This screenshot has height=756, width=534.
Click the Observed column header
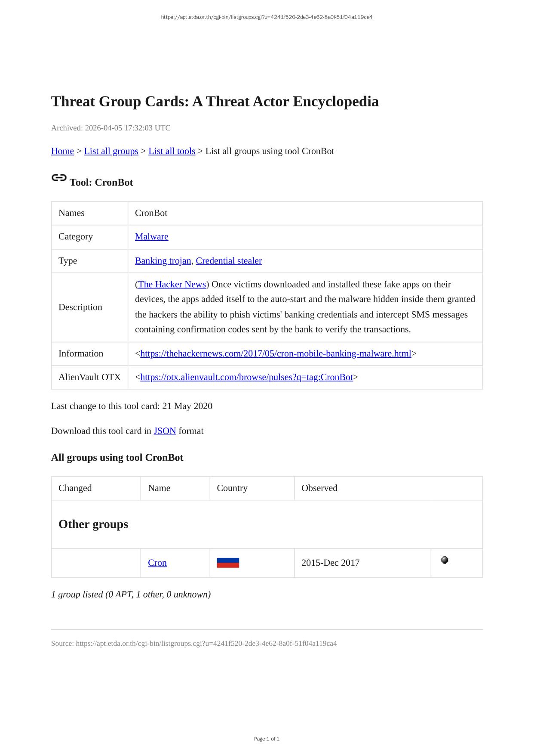(319, 488)
